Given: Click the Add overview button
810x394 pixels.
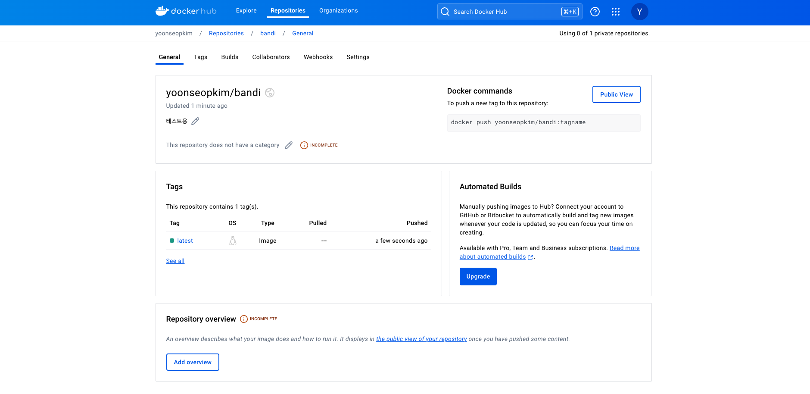Looking at the screenshot, I should [x=193, y=362].
